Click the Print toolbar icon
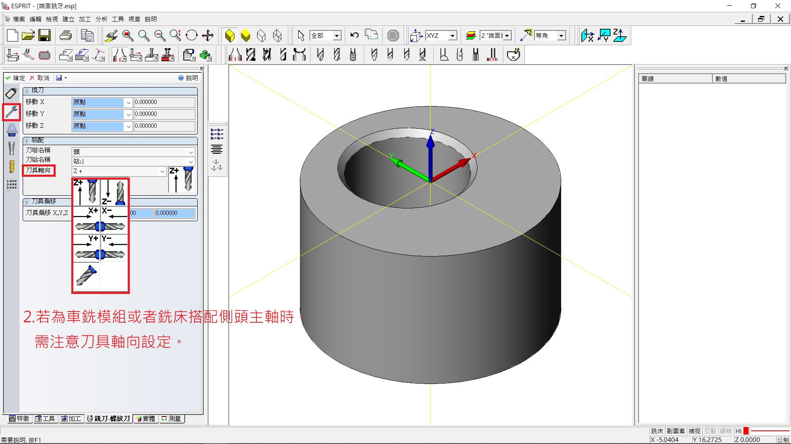This screenshot has width=791, height=444. 66,36
